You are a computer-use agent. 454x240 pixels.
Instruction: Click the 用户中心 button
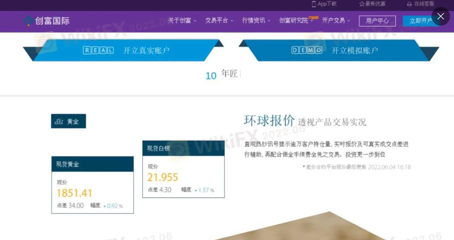[x=377, y=21]
